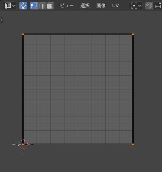
Task: Click the 2D cursor crosshair
Action: point(23,144)
